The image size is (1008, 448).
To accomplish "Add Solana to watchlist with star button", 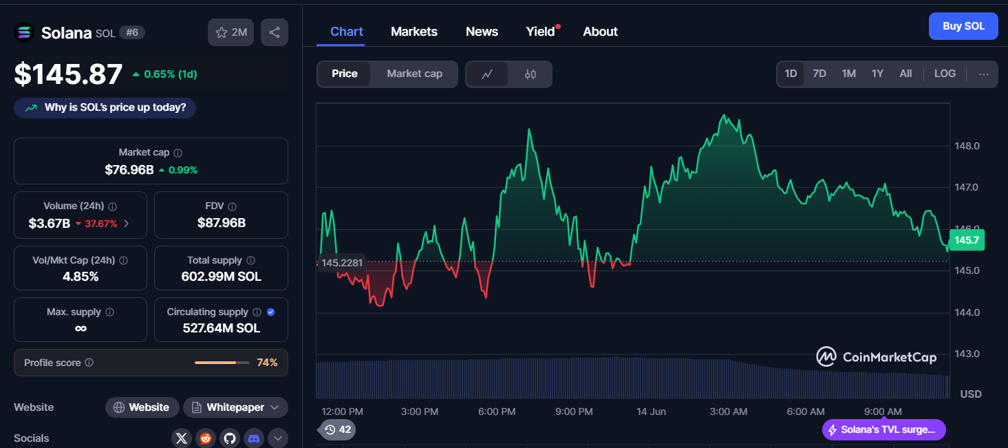I will pyautogui.click(x=231, y=32).
